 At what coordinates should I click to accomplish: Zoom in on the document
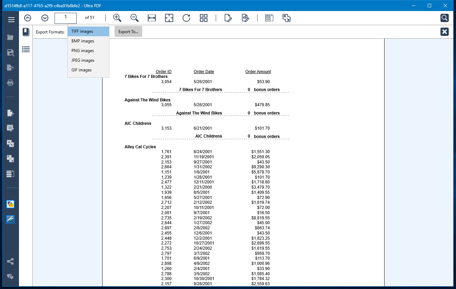(x=117, y=18)
